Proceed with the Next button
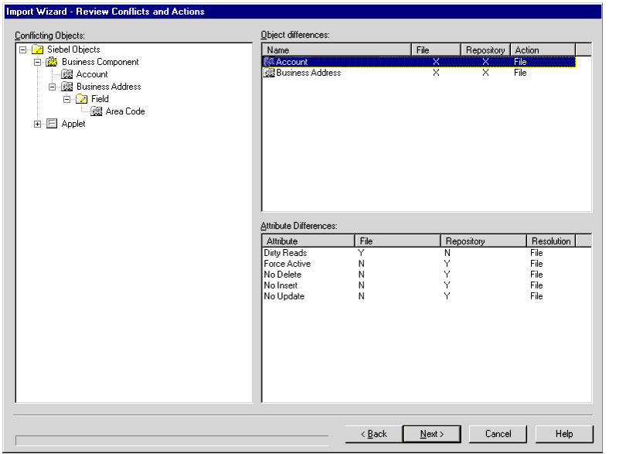Viewport: 633px width, 454px height. click(x=432, y=434)
